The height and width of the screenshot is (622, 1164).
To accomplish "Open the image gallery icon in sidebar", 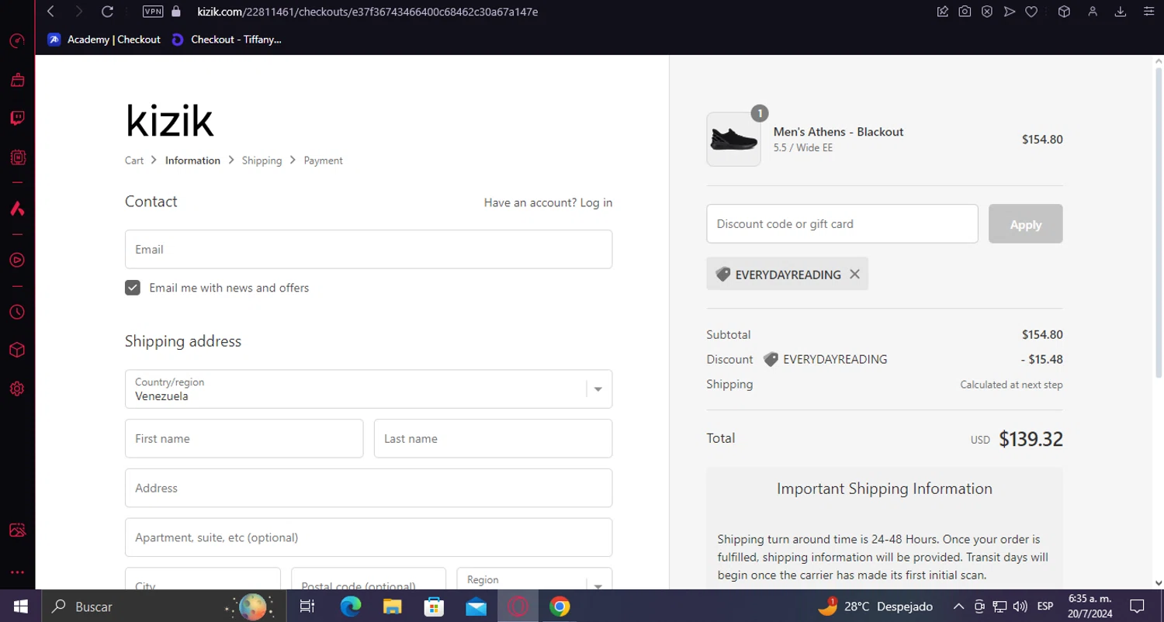I will pos(17,530).
